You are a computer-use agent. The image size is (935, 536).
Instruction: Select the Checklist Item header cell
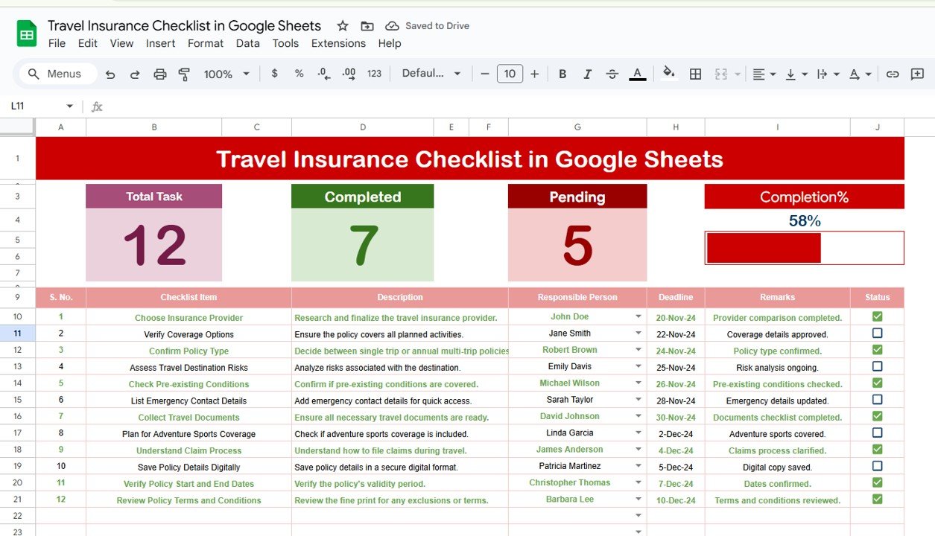click(188, 298)
